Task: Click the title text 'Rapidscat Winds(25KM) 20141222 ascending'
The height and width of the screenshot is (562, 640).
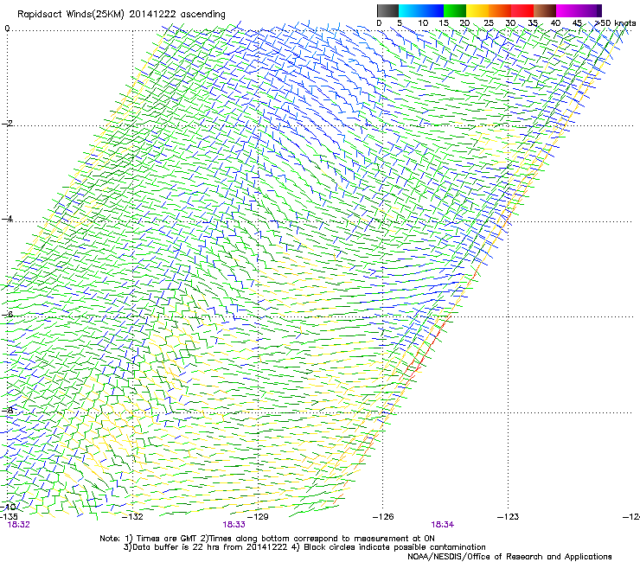Action: coord(121,15)
